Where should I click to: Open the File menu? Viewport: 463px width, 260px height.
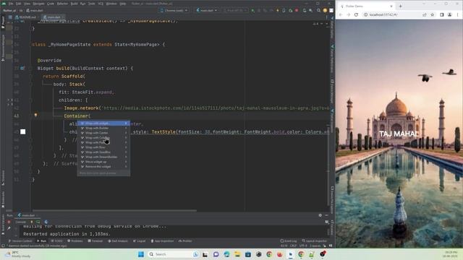tap(11, 4)
